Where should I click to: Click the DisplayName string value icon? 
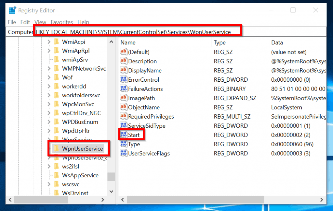[x=123, y=70]
